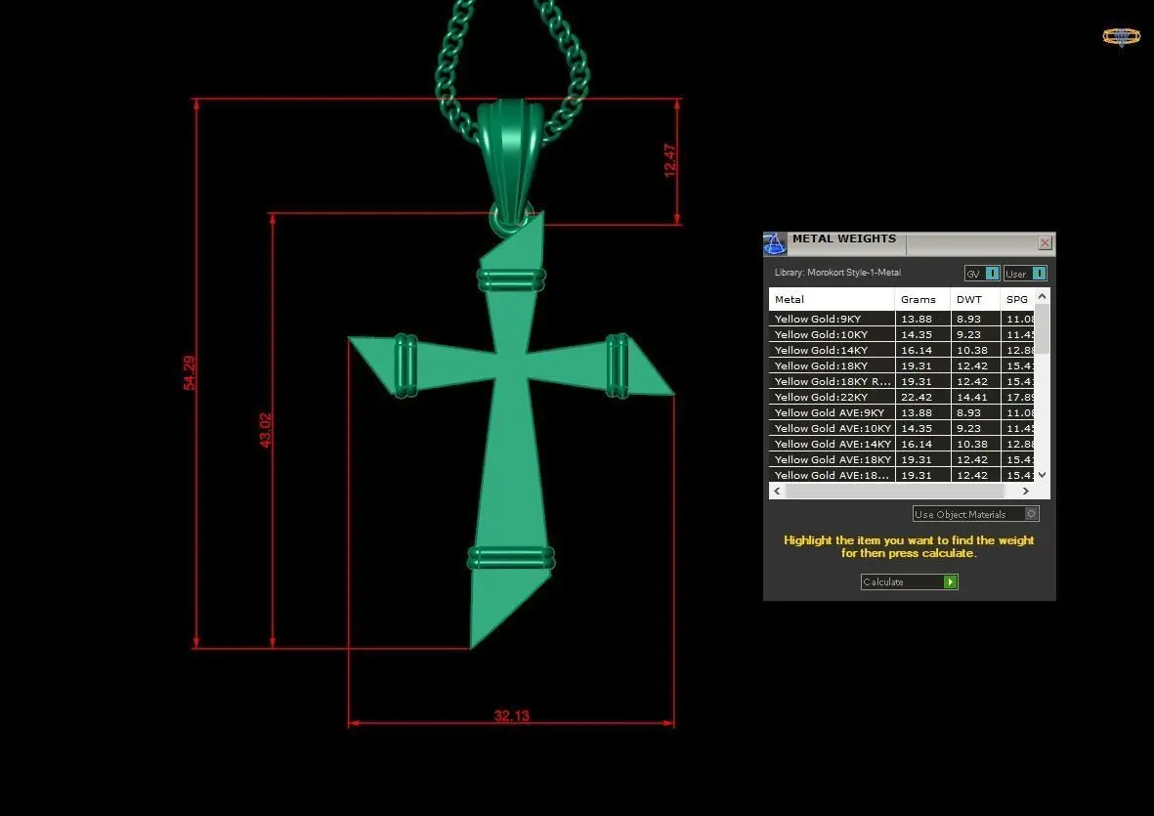1154x816 pixels.
Task: Enable Use Object Materials option
Action: pyautogui.click(x=975, y=514)
